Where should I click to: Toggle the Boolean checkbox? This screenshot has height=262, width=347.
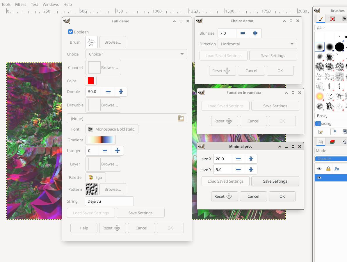point(70,32)
